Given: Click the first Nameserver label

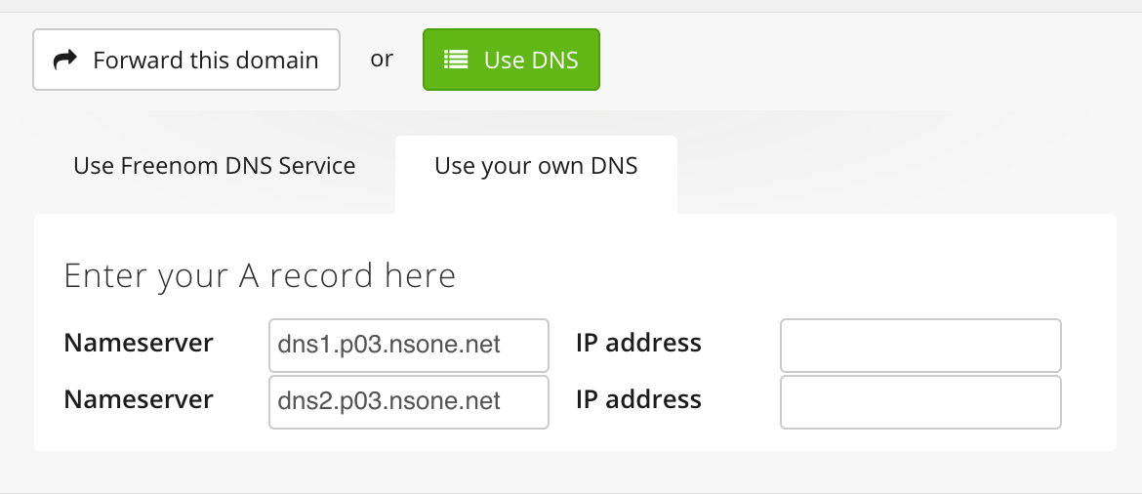Looking at the screenshot, I should (139, 343).
